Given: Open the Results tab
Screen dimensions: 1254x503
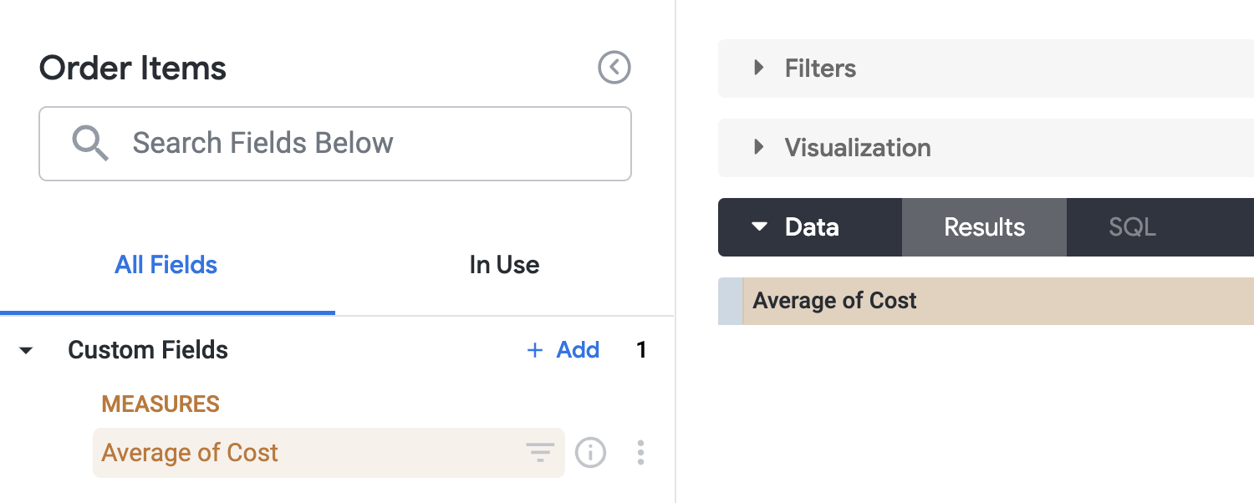Looking at the screenshot, I should pos(984,226).
